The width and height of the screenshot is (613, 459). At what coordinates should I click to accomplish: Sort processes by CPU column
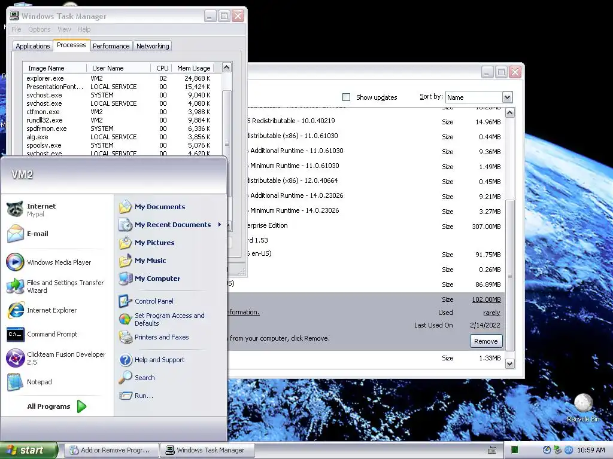(x=162, y=68)
